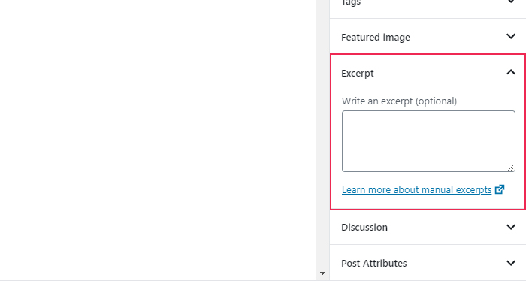Screen dimensions: 526x281
Task: Click the Post Attributes heading text
Action: [x=374, y=263]
